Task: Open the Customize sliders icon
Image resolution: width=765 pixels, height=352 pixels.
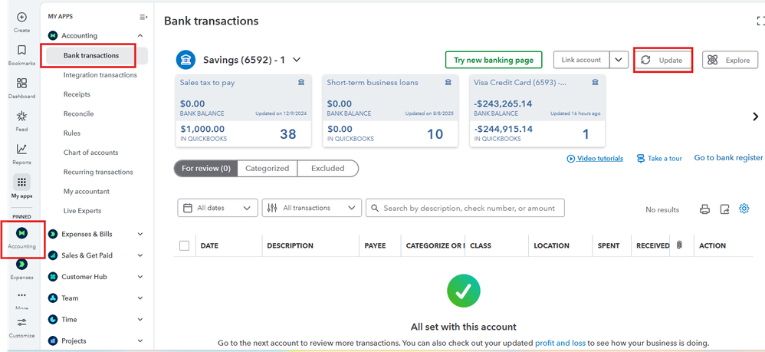Action: 21,322
